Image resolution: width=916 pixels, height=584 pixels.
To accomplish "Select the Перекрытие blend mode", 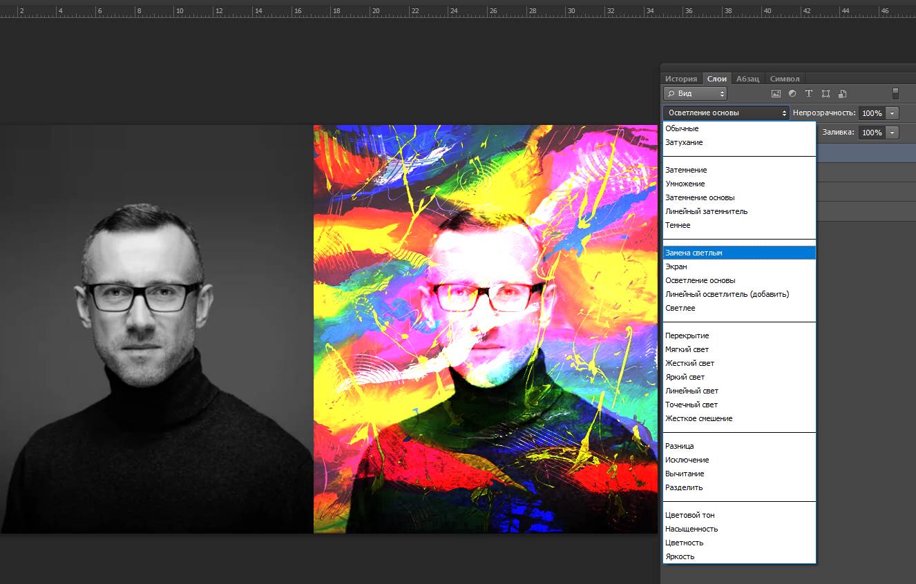I will (687, 335).
